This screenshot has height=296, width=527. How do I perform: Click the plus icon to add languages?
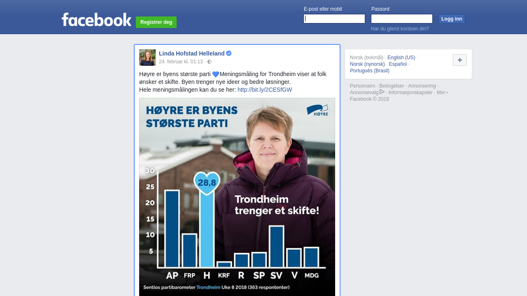pos(459,60)
